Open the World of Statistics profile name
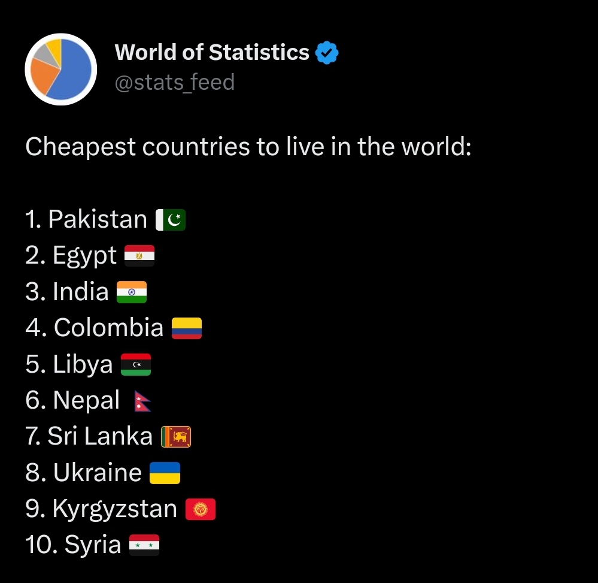Viewport: 598px width, 583px height. coord(212,52)
